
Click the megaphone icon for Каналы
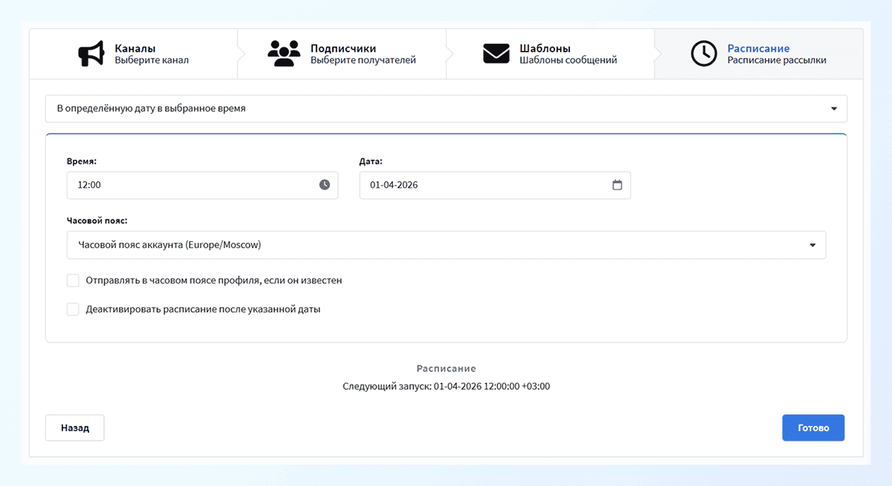tap(91, 54)
